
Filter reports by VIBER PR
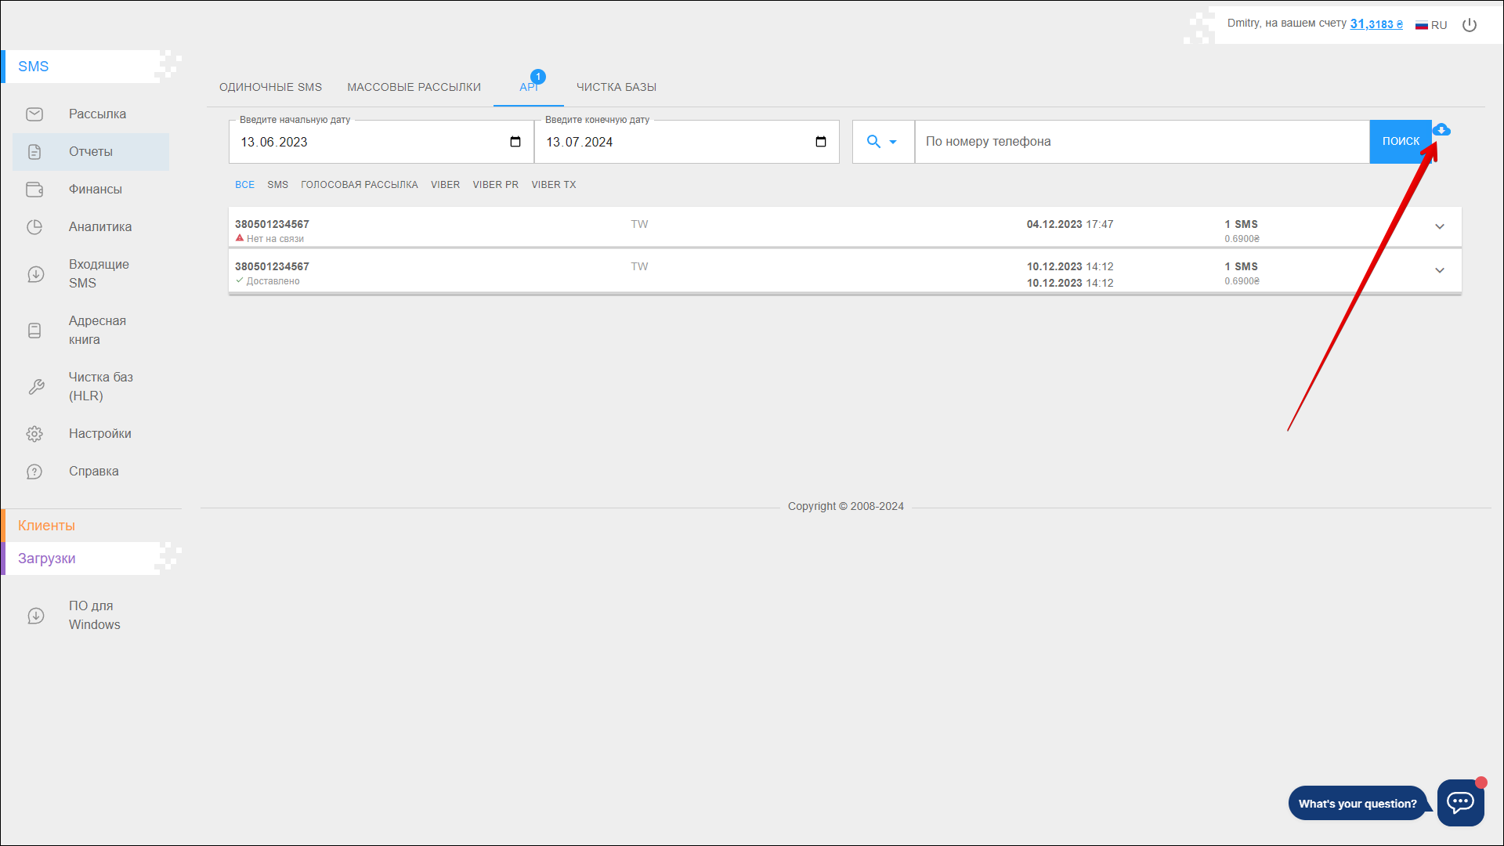[x=495, y=185]
